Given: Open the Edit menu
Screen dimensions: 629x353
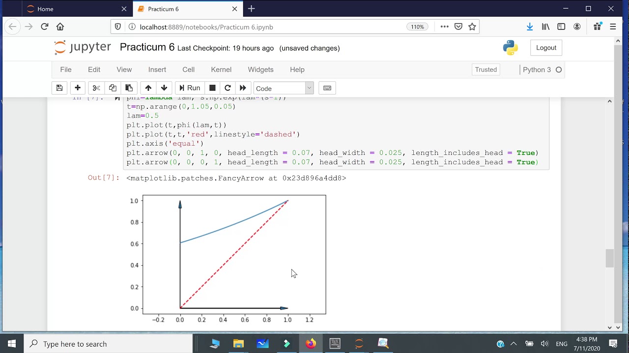Looking at the screenshot, I should [x=94, y=70].
